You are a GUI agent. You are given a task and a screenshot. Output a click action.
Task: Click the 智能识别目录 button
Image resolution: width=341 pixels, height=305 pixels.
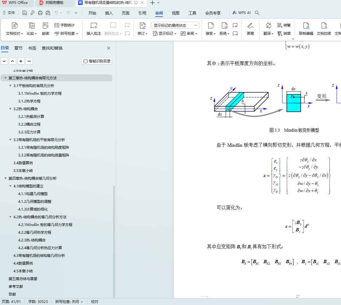[97, 61]
